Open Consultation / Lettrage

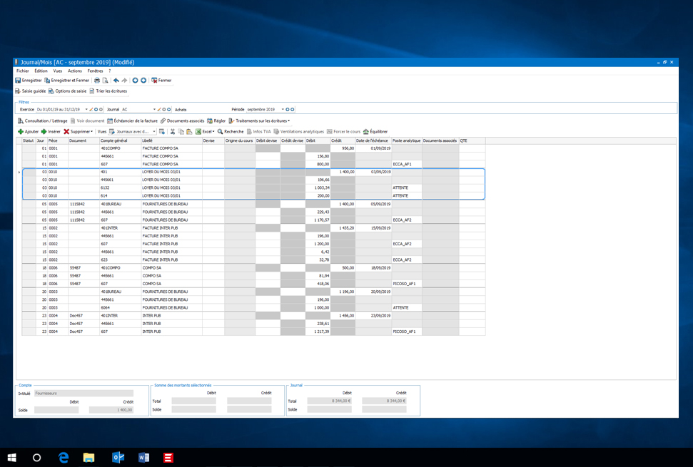tap(42, 121)
